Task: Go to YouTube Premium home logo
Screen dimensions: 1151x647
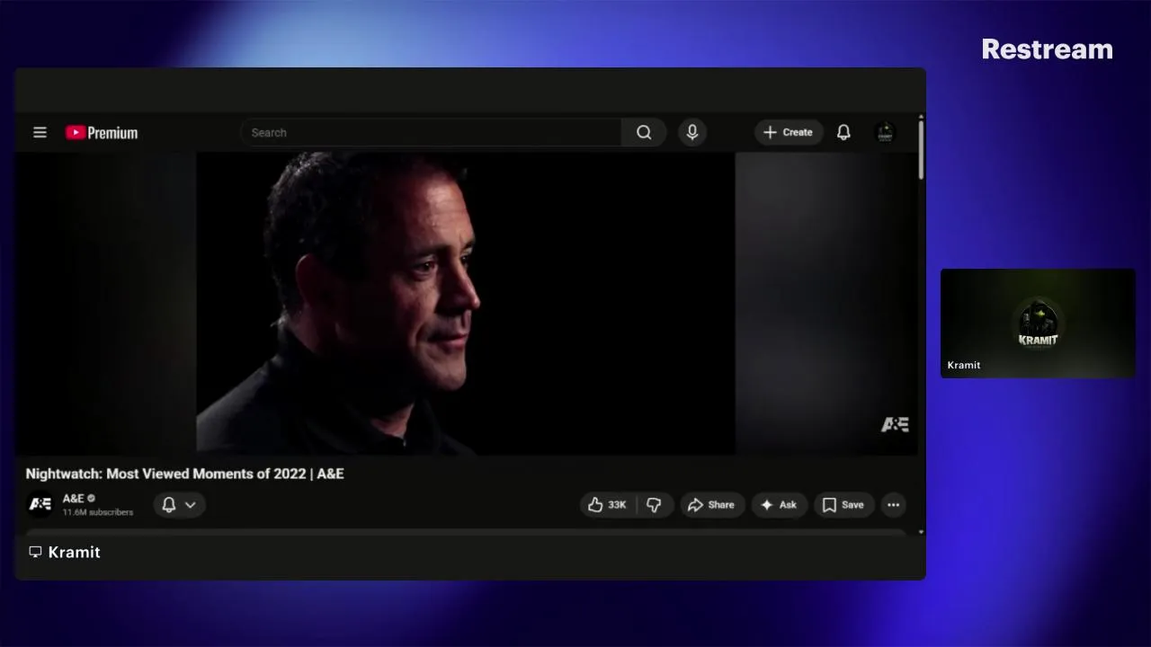Action: point(102,133)
